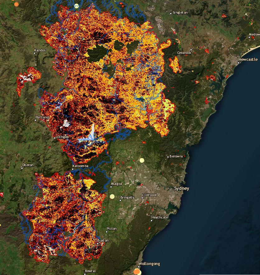Select the Picton town label
This screenshot has height=275, width=260.
point(111,229)
